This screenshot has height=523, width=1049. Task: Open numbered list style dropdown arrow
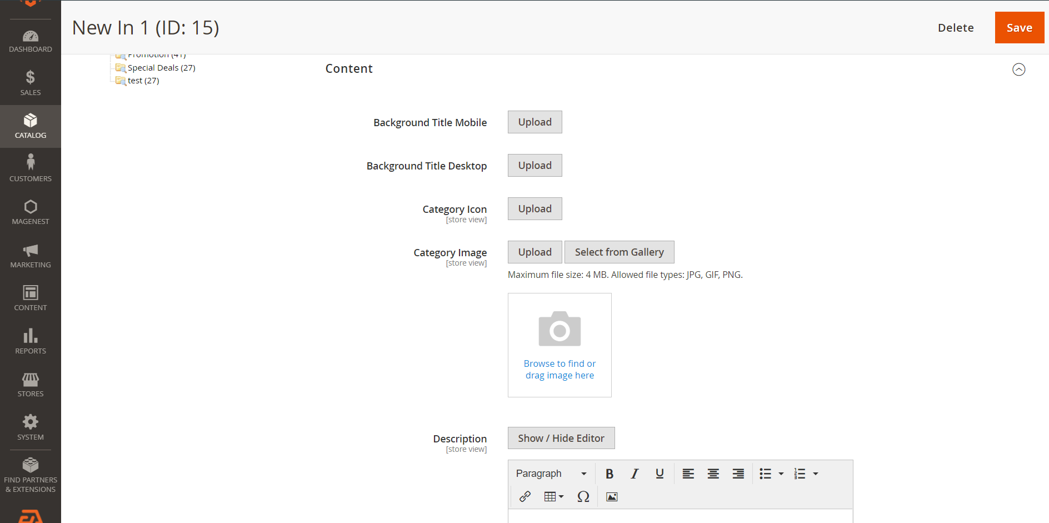[816, 474]
